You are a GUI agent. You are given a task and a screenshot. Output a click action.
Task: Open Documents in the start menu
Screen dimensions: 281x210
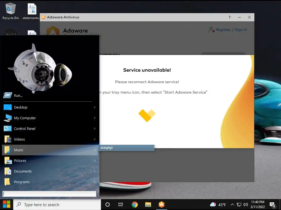[x=50, y=171]
